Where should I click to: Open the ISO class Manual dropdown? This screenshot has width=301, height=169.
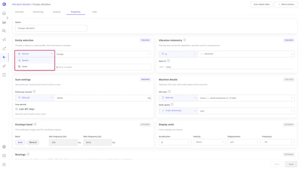[178, 98]
